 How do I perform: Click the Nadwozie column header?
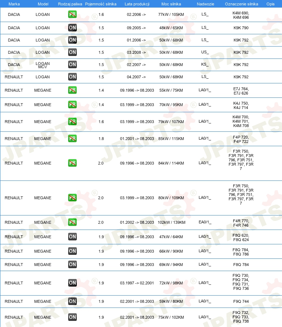(205, 4)
